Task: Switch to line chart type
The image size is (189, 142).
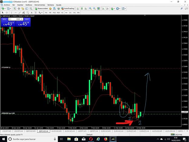Action: click(x=86, y=8)
